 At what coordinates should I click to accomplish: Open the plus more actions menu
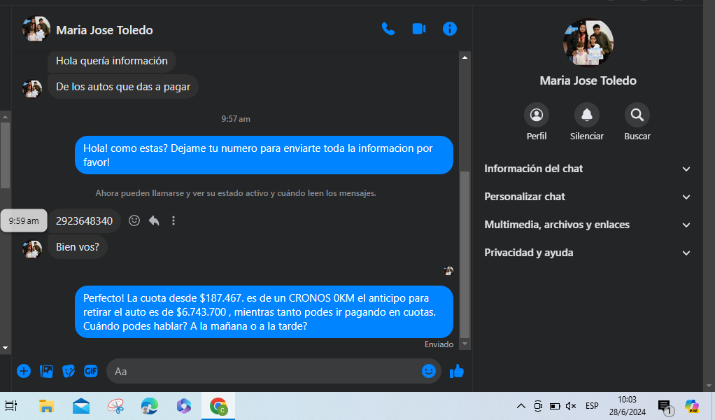pos(24,371)
